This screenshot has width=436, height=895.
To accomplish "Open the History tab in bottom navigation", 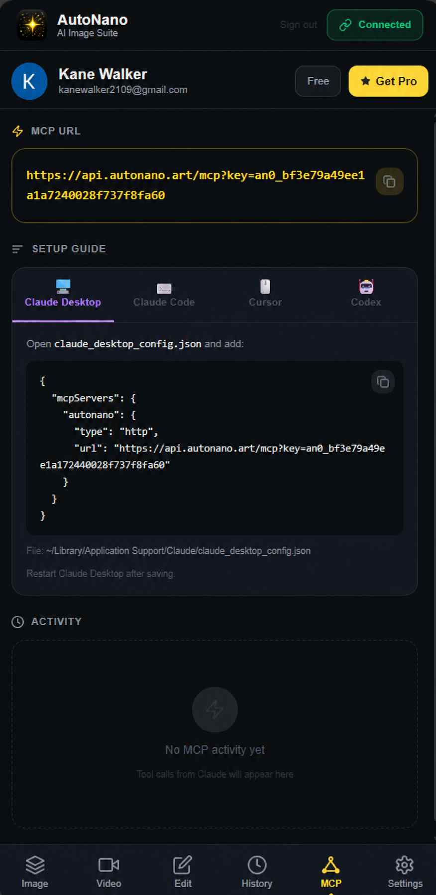I will [257, 872].
